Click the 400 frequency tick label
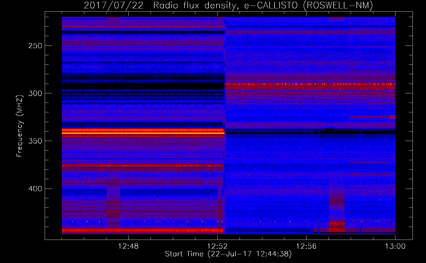The height and width of the screenshot is (263, 426). click(x=35, y=189)
